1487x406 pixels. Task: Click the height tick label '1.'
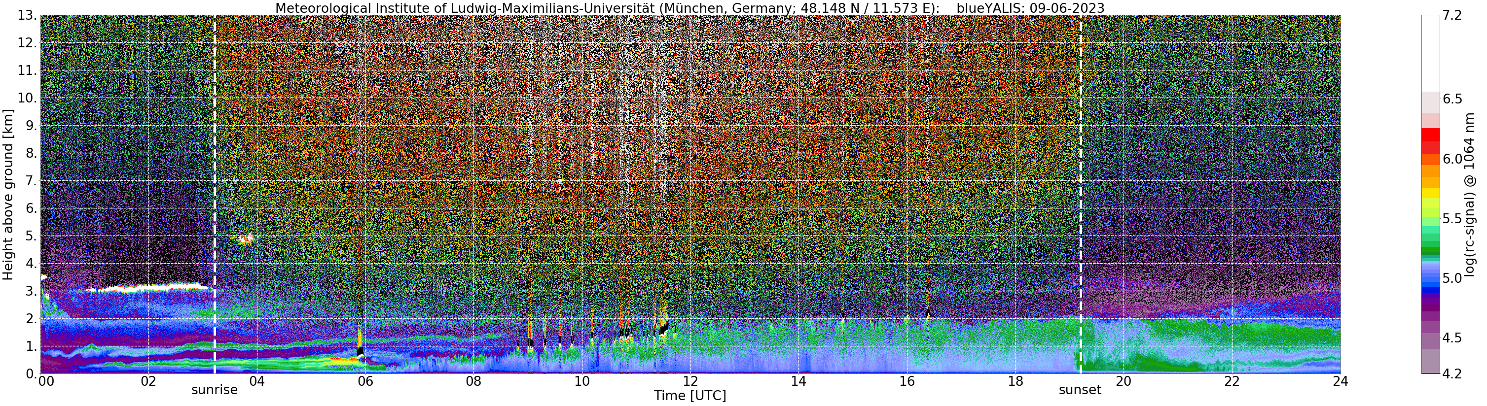(x=30, y=346)
